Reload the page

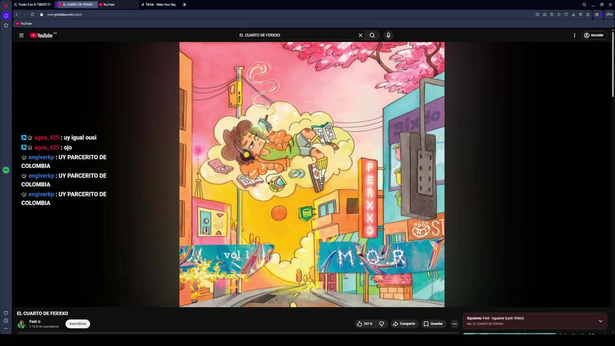point(32,14)
